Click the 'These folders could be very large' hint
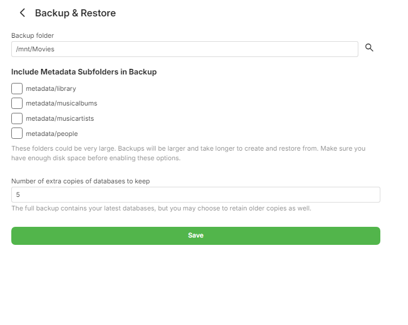 point(188,148)
